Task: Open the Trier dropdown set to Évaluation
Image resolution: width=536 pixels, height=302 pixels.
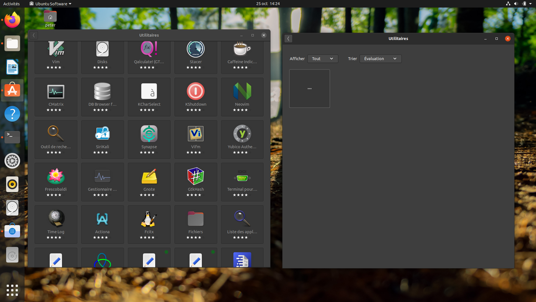Action: 380,59
